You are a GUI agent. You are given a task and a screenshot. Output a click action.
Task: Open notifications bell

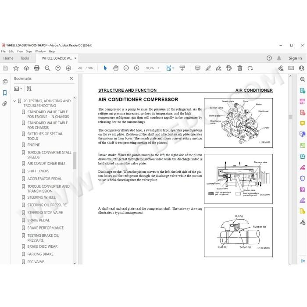point(279,58)
